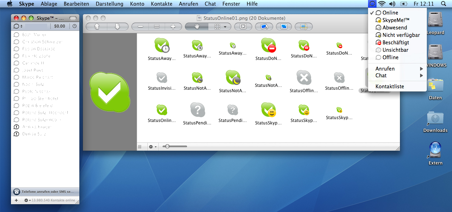Open the Ablage menu

coord(49,4)
